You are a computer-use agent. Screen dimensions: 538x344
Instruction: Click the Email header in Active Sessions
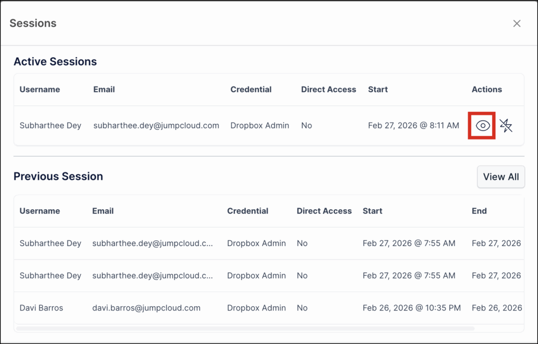click(104, 90)
